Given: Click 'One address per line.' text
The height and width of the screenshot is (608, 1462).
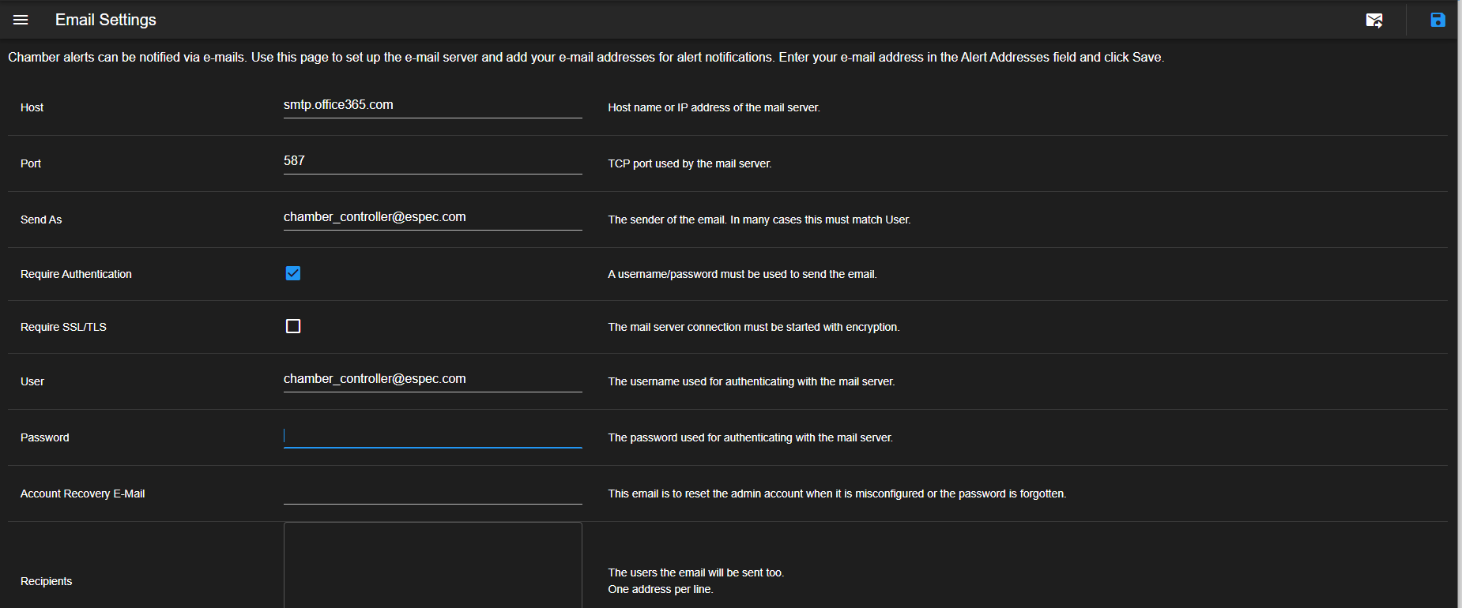Looking at the screenshot, I should [661, 589].
